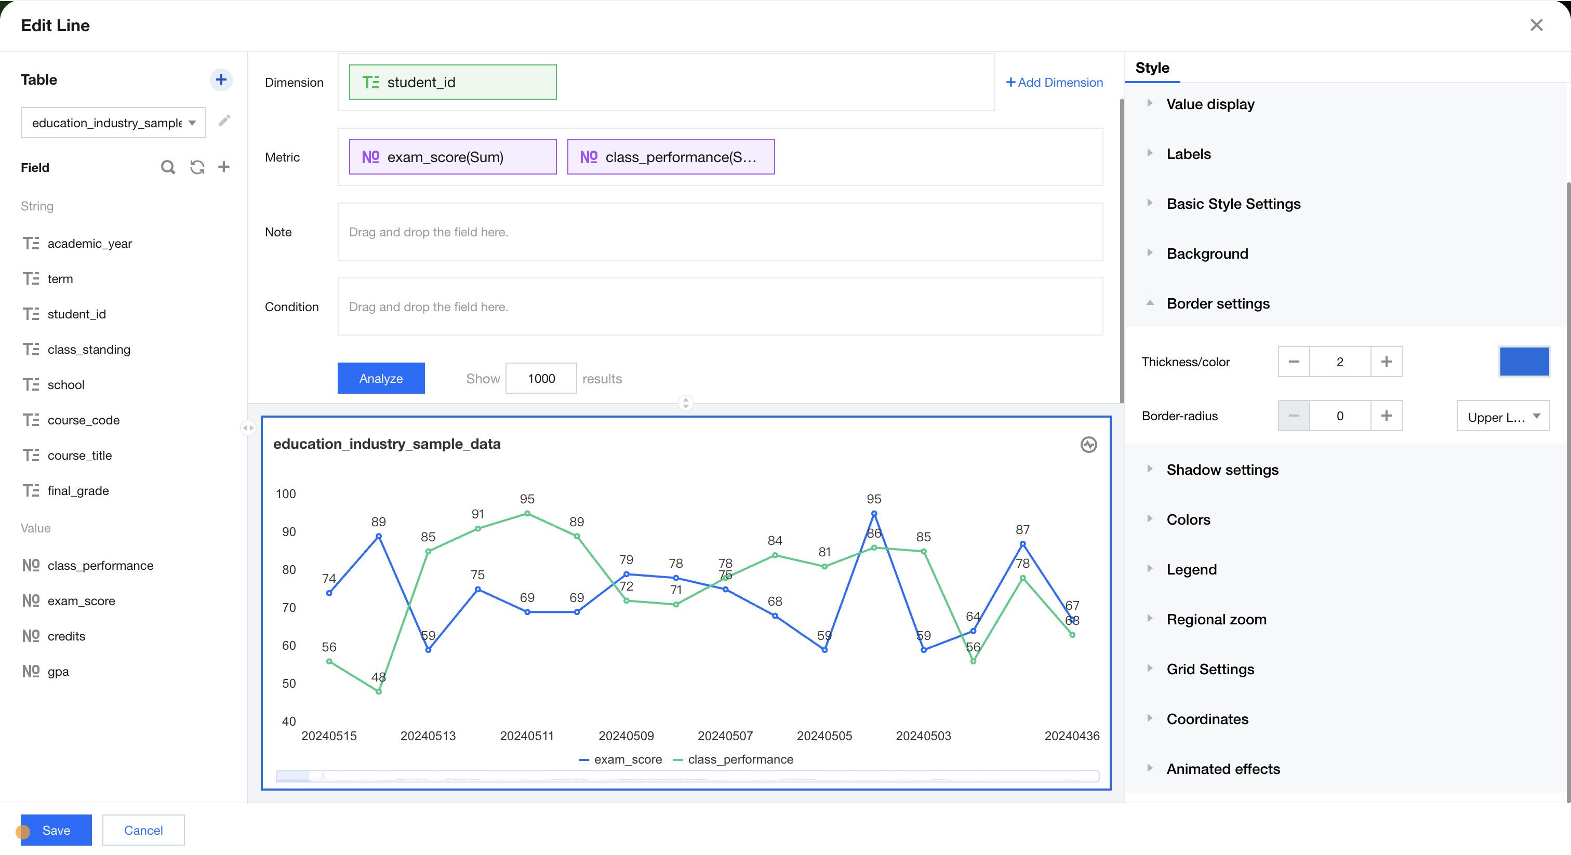Open the education_industry_sample table dropdown
Image resolution: width=1571 pixels, height=855 pixels.
113,123
